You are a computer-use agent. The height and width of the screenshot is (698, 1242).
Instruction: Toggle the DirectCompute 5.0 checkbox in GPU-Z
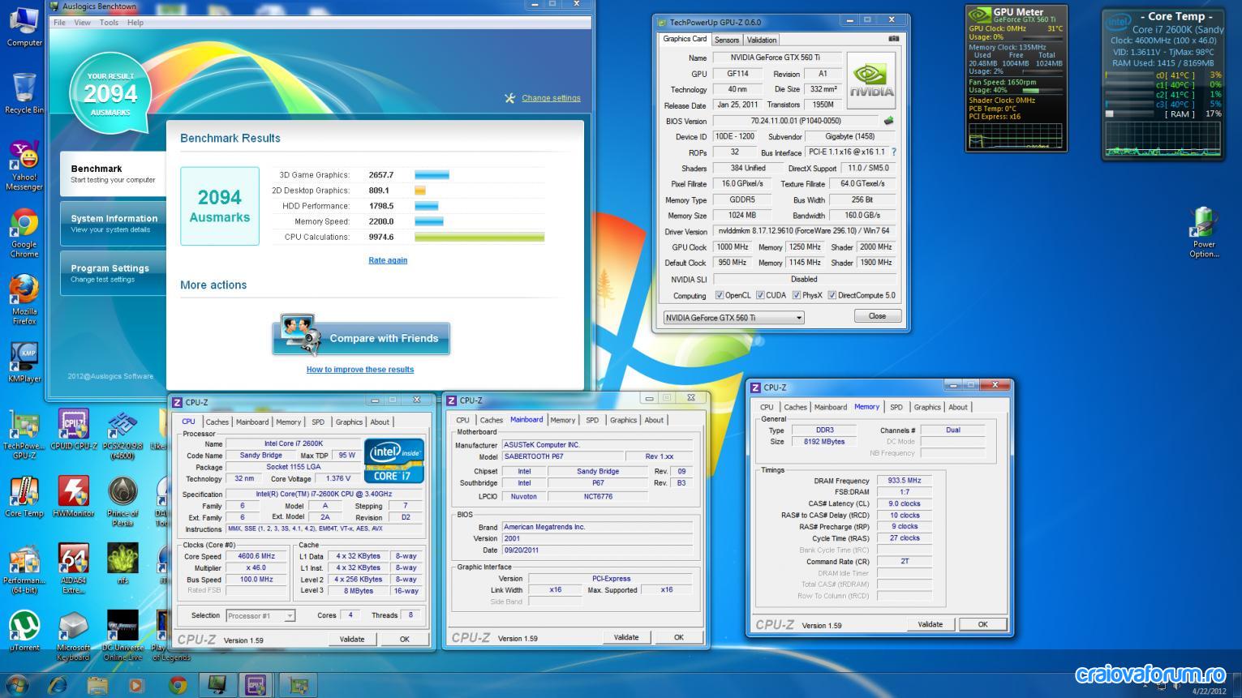(x=832, y=295)
